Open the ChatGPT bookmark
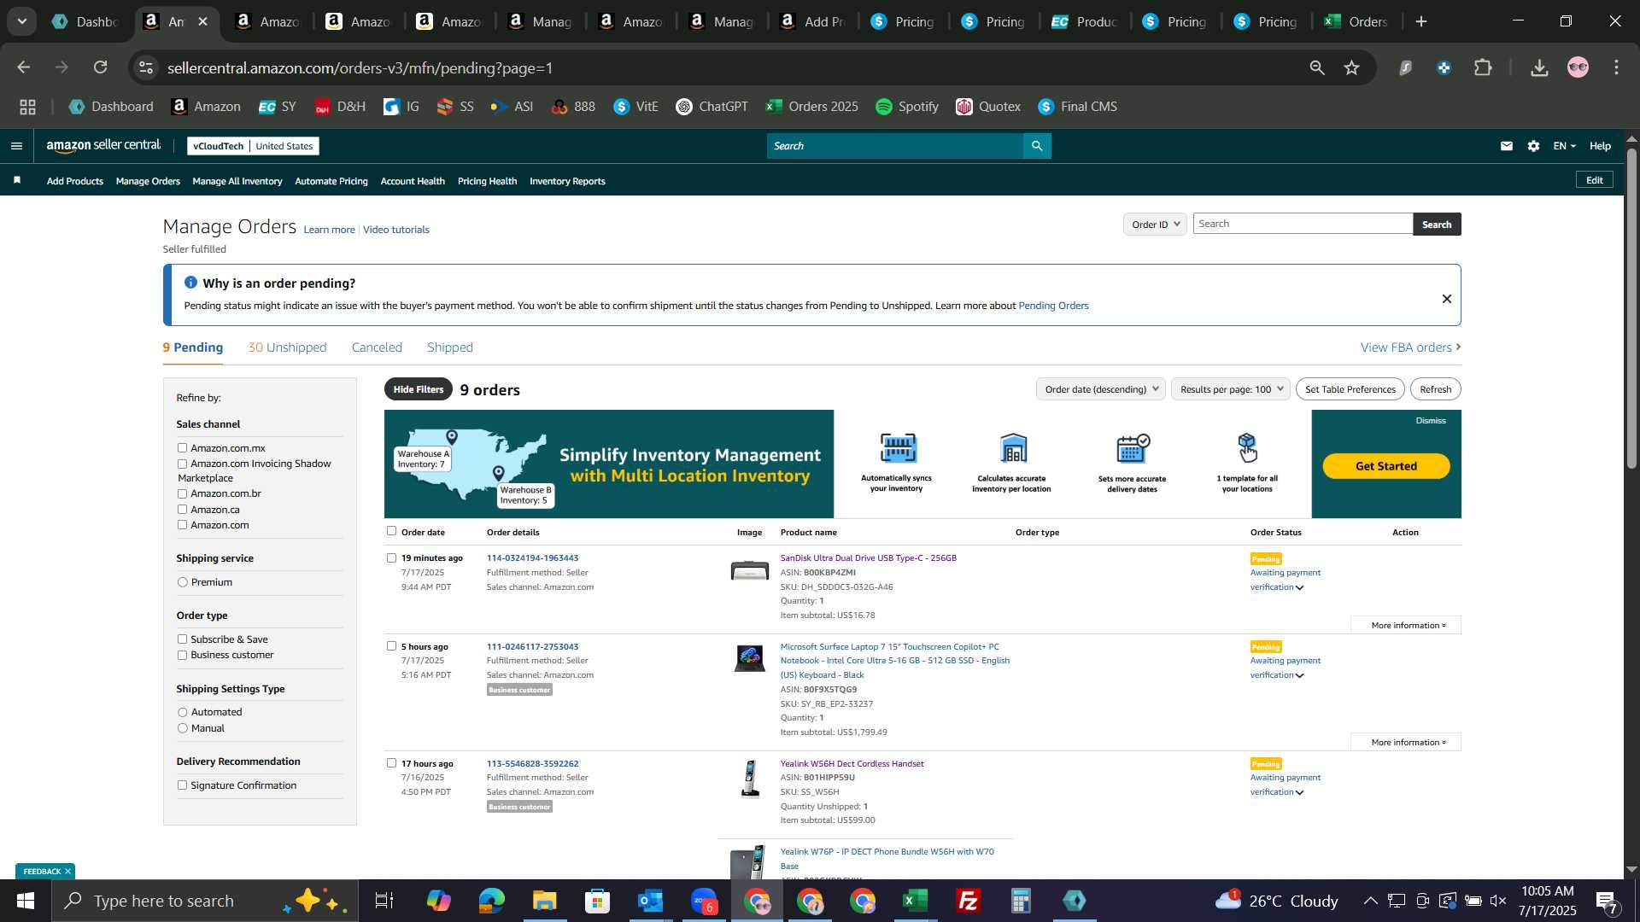 (712, 107)
